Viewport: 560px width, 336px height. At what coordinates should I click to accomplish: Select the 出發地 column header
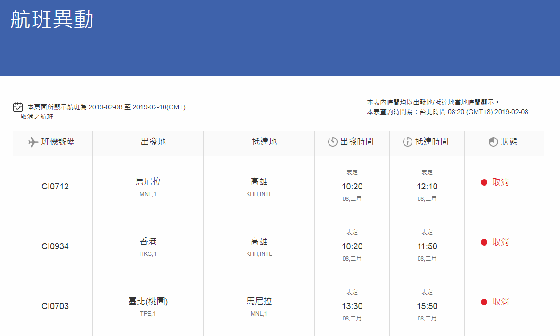tap(148, 143)
